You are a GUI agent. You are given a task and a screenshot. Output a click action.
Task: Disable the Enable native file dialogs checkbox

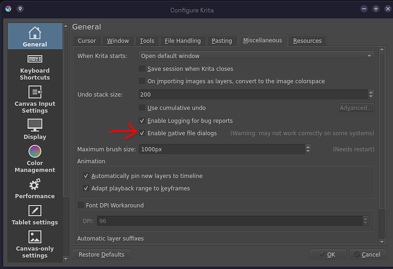(x=142, y=133)
